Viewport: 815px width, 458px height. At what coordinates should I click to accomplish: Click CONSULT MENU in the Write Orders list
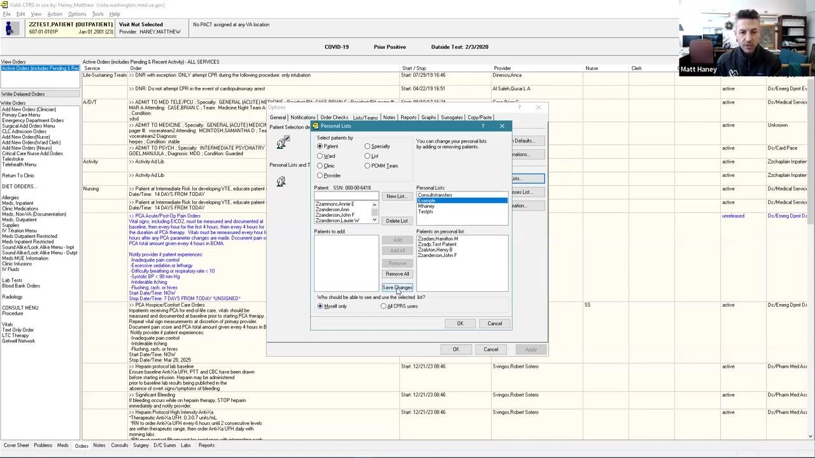point(20,308)
